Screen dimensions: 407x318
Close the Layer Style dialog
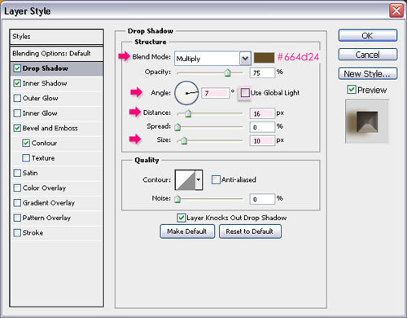[x=396, y=11]
